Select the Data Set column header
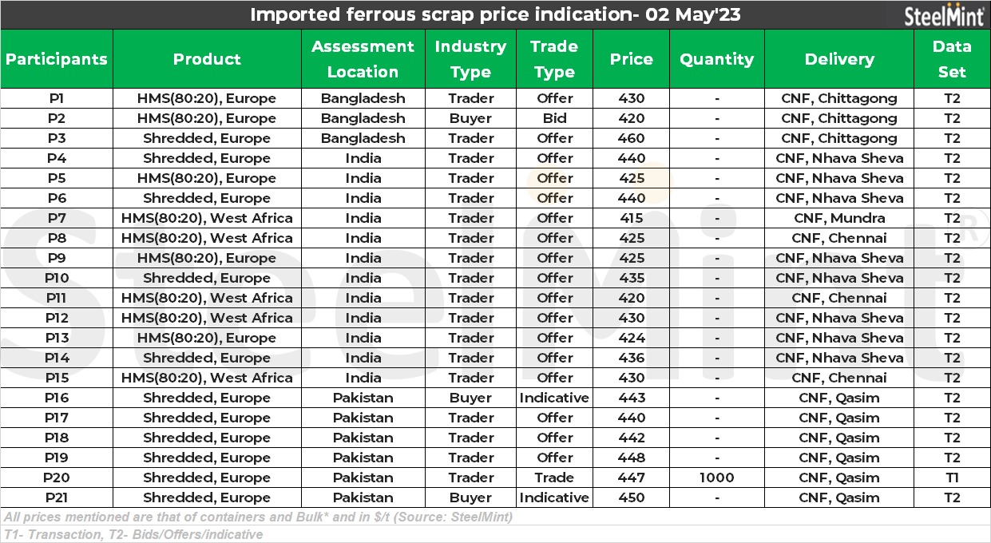 [952, 59]
